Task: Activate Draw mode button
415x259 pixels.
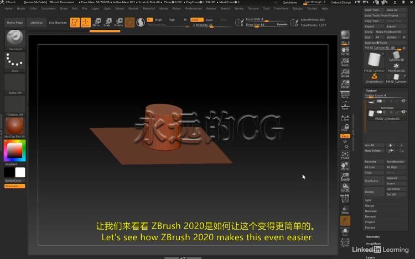Action: [85, 23]
